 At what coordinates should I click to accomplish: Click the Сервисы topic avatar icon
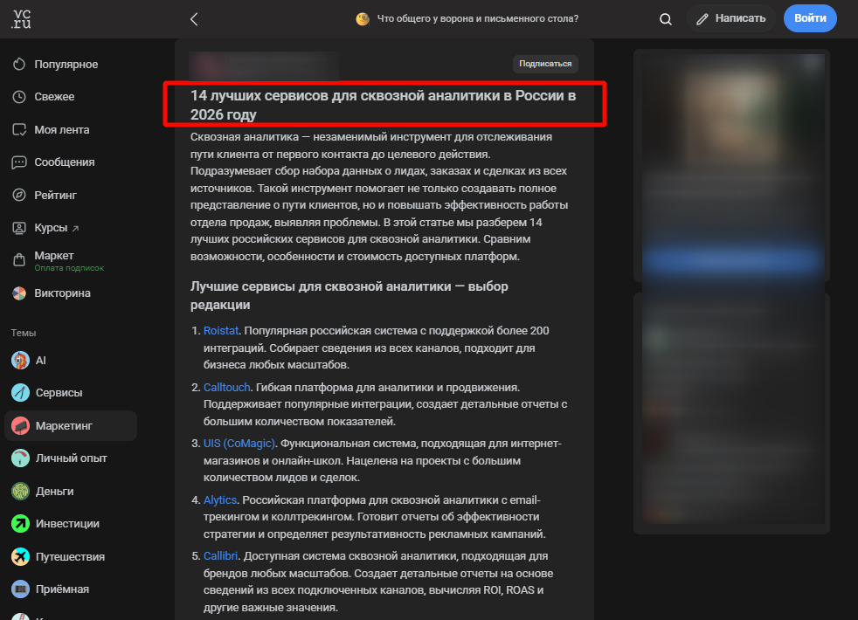coord(20,393)
